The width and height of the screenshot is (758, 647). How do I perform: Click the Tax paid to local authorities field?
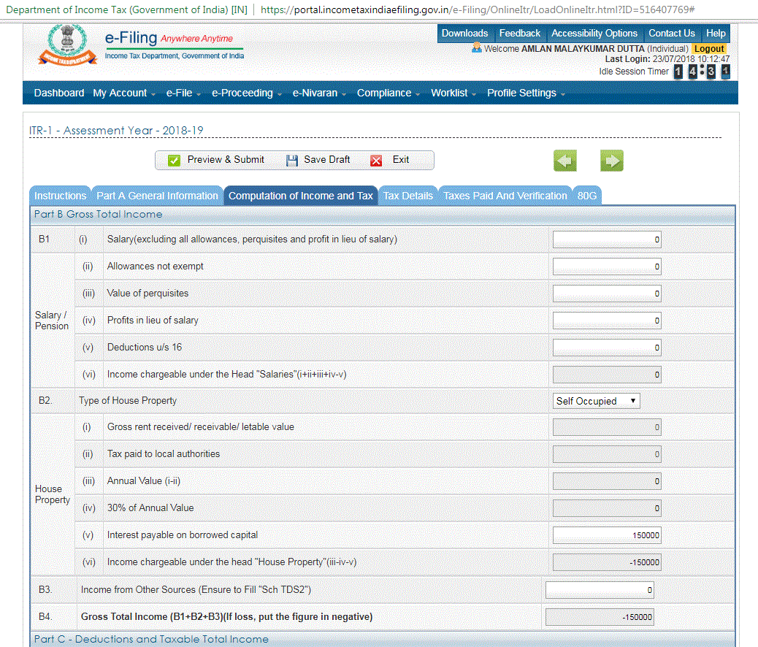(607, 454)
